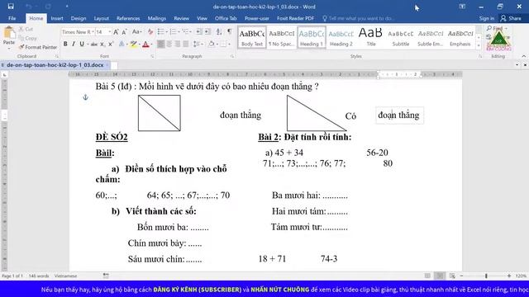This screenshot has height=297, width=529.
Task: Toggle Show/Hide paragraph marks
Action: 230,32
